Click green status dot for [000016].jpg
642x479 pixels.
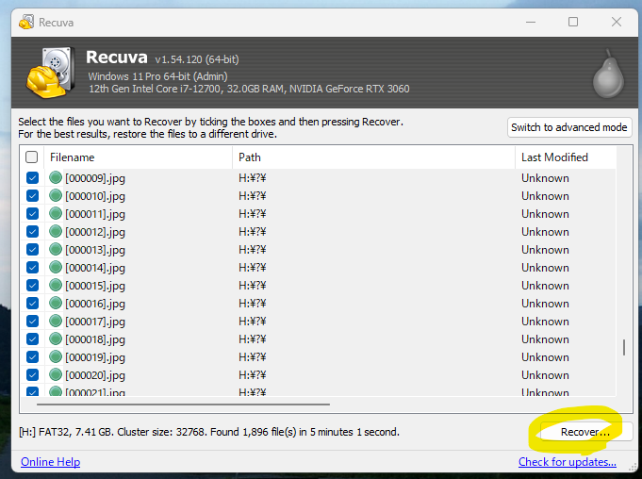pos(56,303)
